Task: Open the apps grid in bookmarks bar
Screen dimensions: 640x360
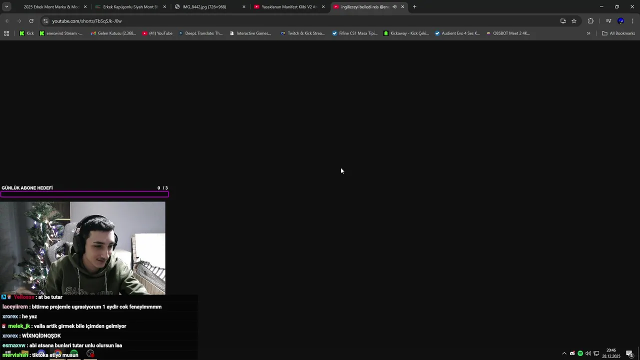Action: point(6,33)
